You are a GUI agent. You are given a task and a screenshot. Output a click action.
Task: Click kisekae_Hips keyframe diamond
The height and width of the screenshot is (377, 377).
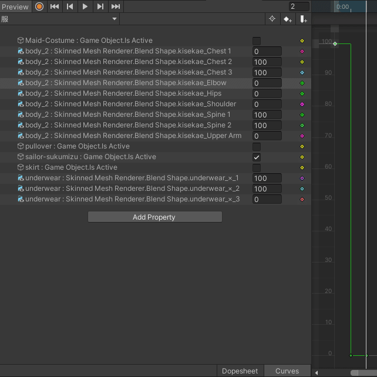point(302,94)
